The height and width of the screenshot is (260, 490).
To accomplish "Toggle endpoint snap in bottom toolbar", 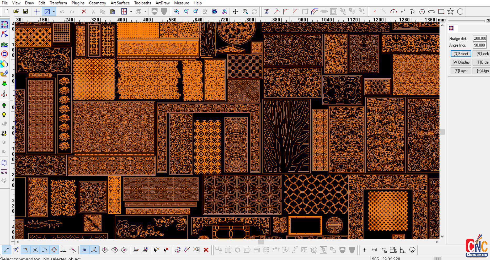I will tap(6, 250).
